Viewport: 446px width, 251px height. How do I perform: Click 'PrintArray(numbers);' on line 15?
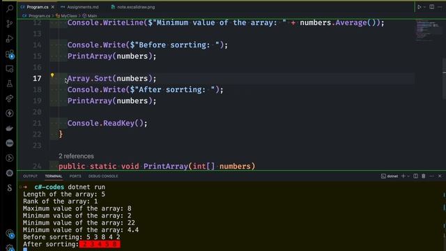click(x=111, y=56)
